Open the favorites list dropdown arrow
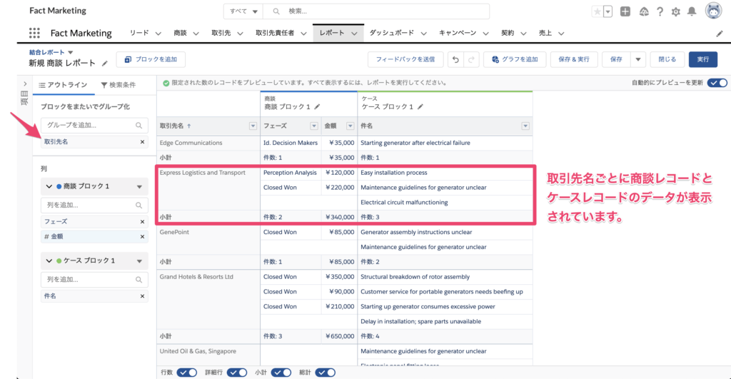The height and width of the screenshot is (379, 731). [608, 11]
